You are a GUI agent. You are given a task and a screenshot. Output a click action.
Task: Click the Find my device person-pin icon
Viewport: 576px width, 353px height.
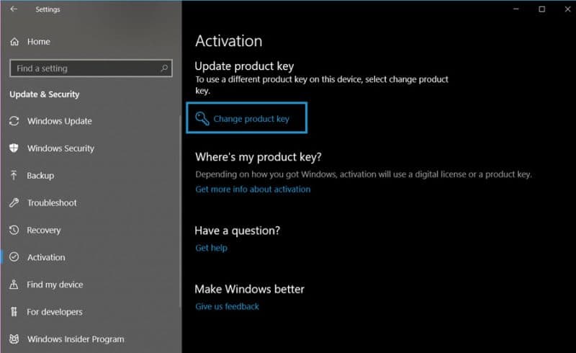(14, 285)
